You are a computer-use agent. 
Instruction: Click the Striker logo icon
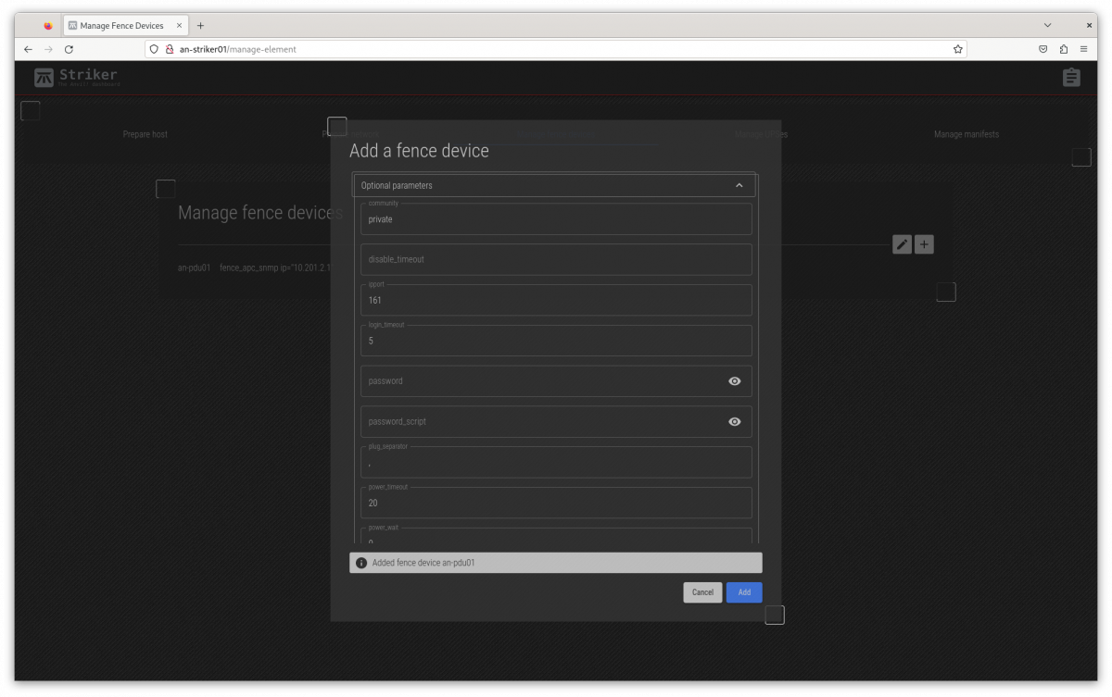coord(44,78)
